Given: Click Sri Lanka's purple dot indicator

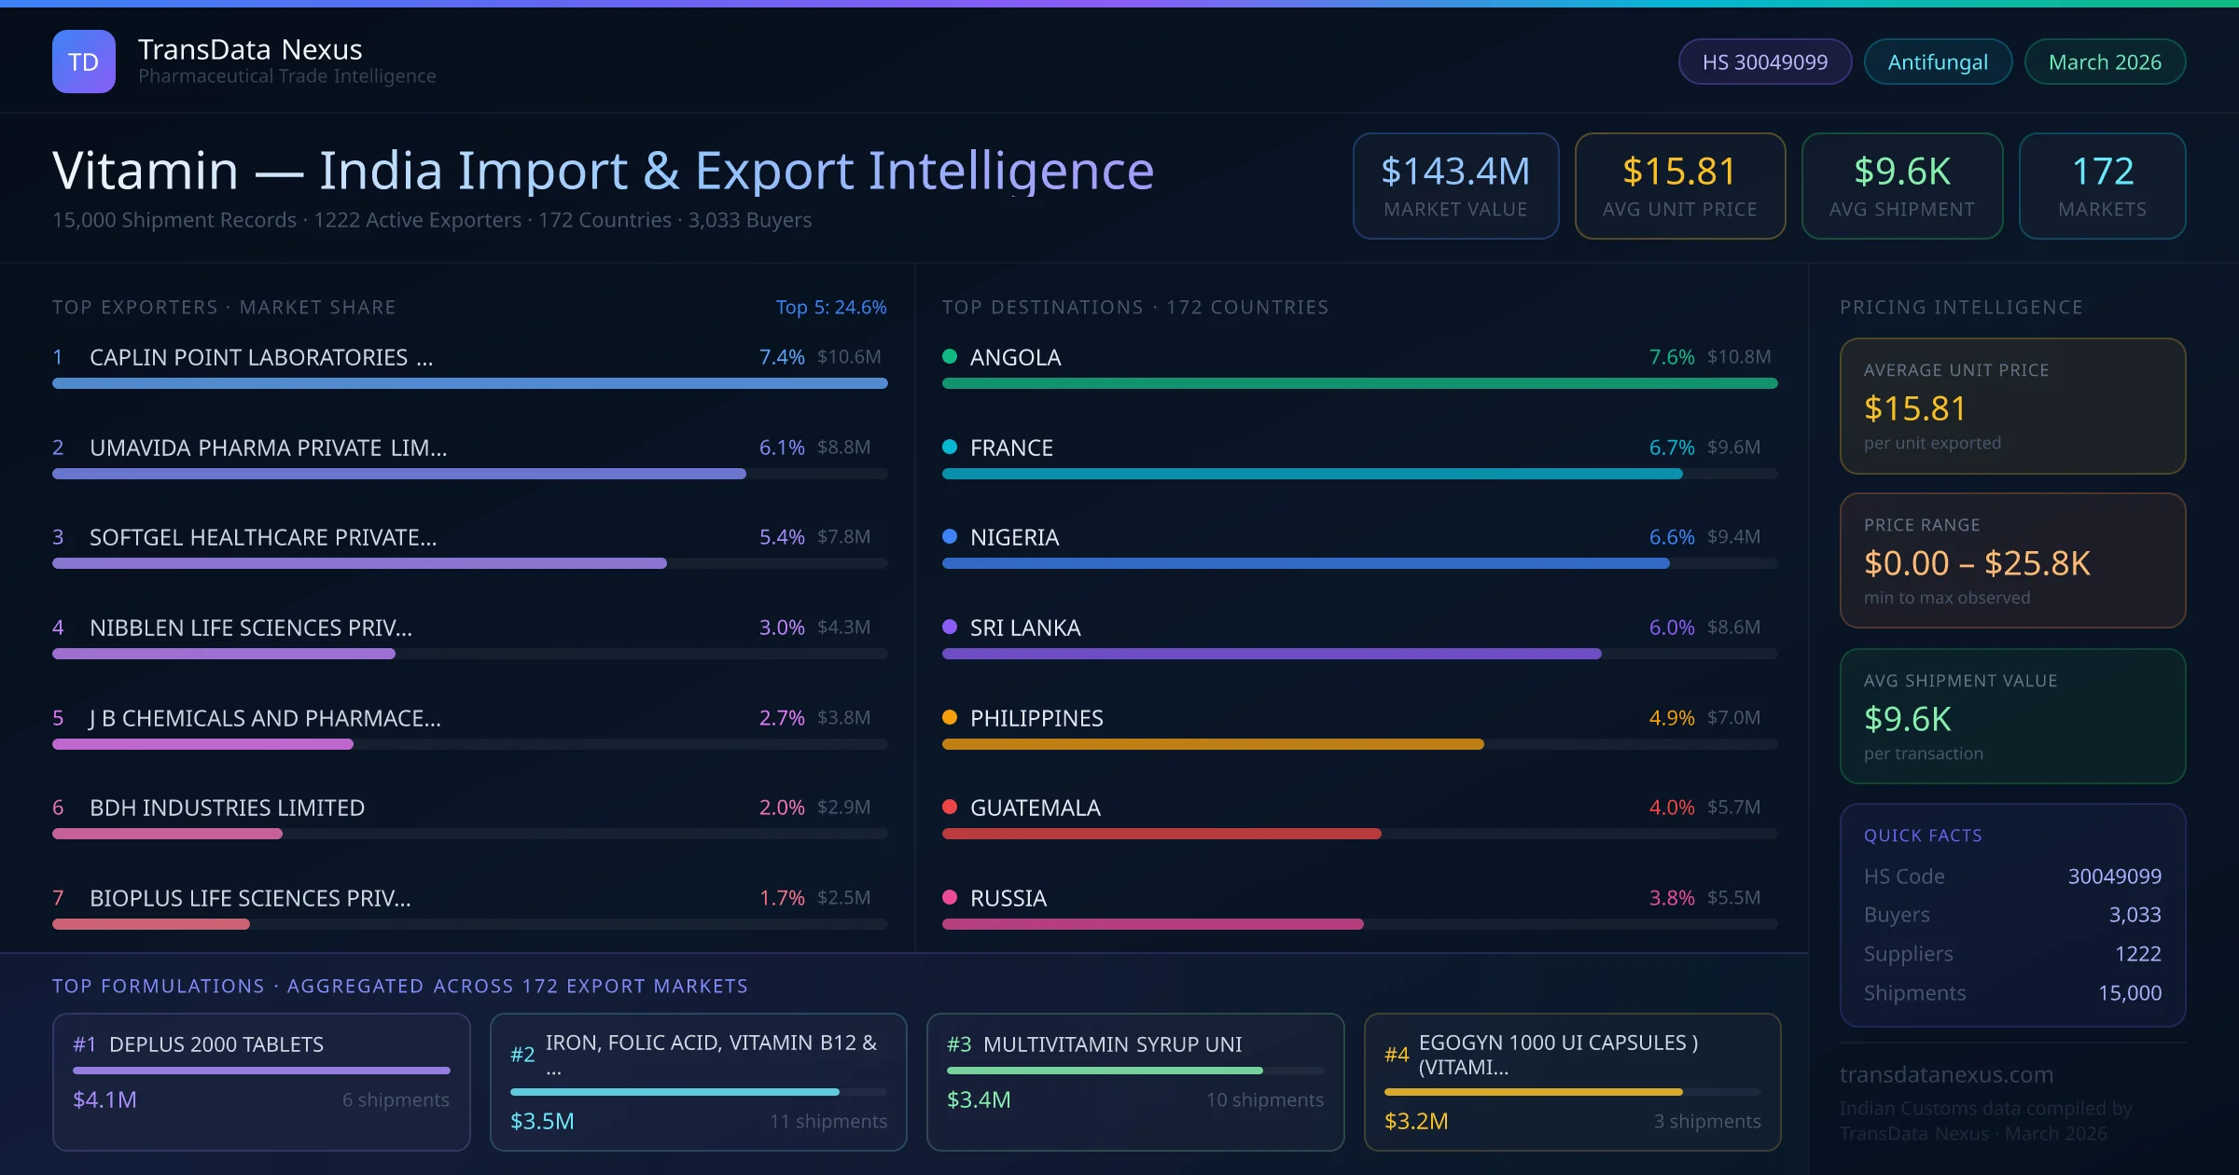Looking at the screenshot, I should [950, 627].
